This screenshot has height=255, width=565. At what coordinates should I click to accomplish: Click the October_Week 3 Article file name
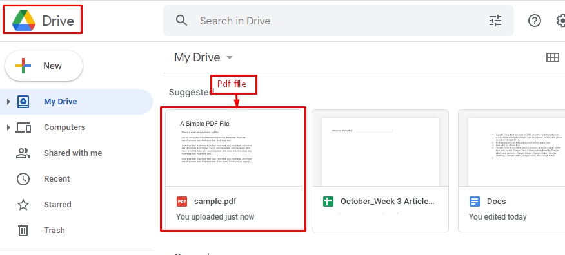coord(388,202)
